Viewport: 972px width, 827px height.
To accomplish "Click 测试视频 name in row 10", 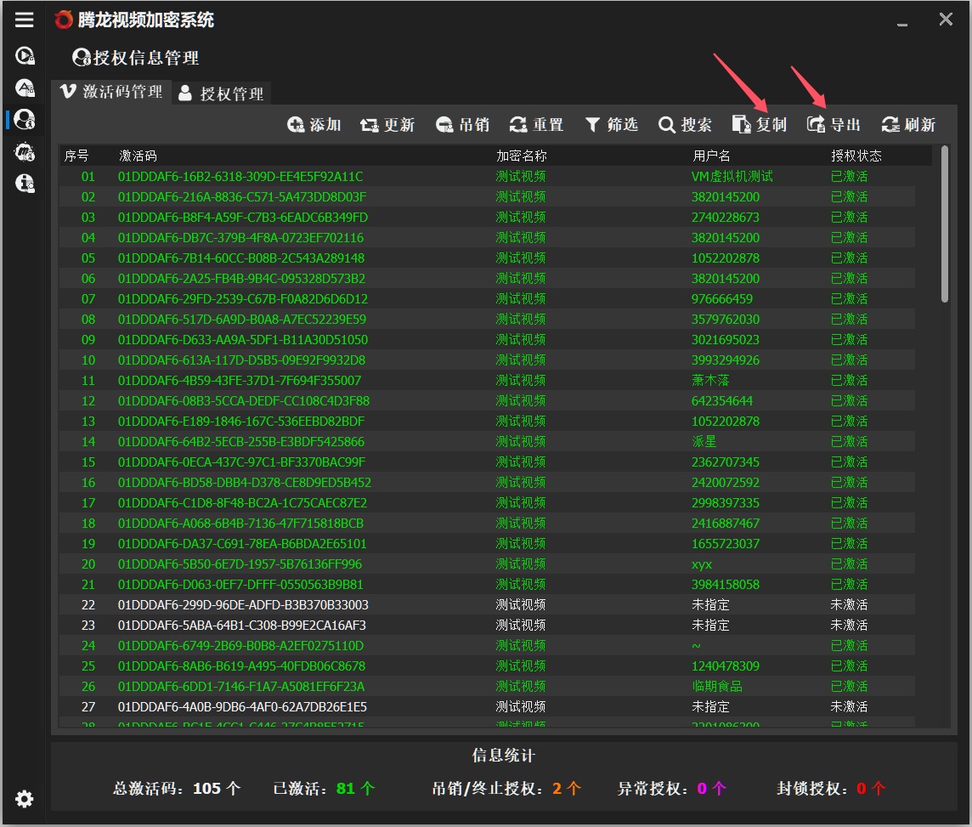I will [521, 361].
